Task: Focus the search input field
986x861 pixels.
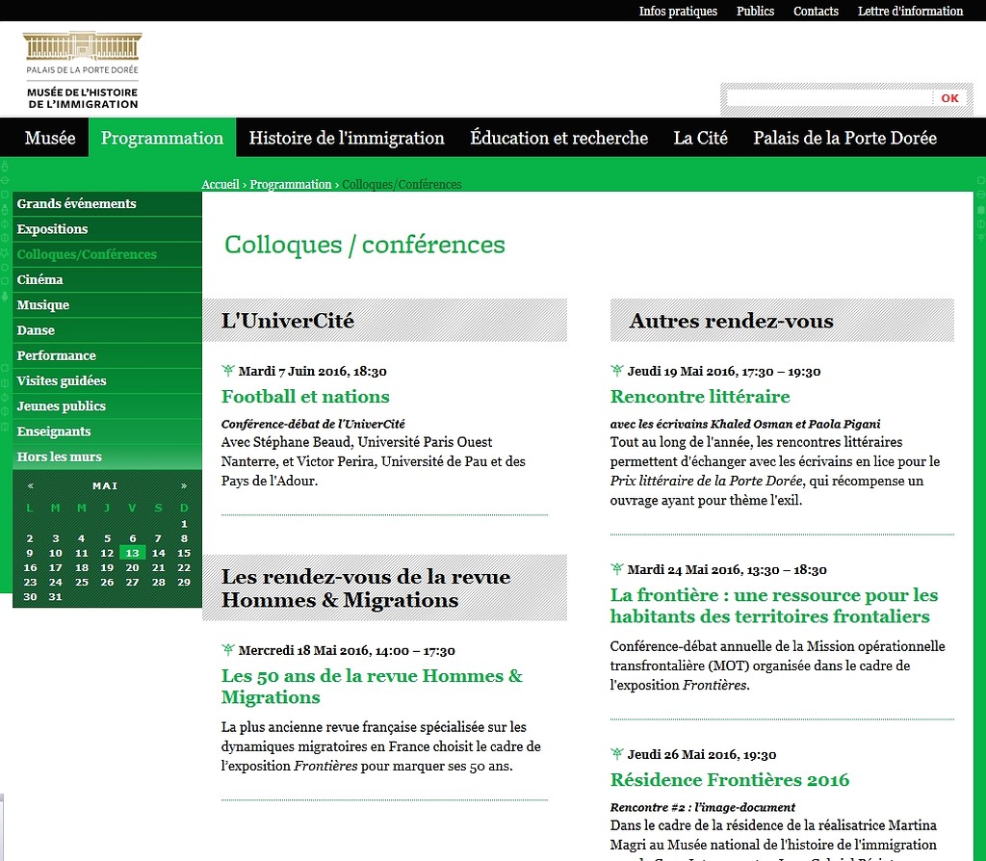Action: click(x=829, y=98)
